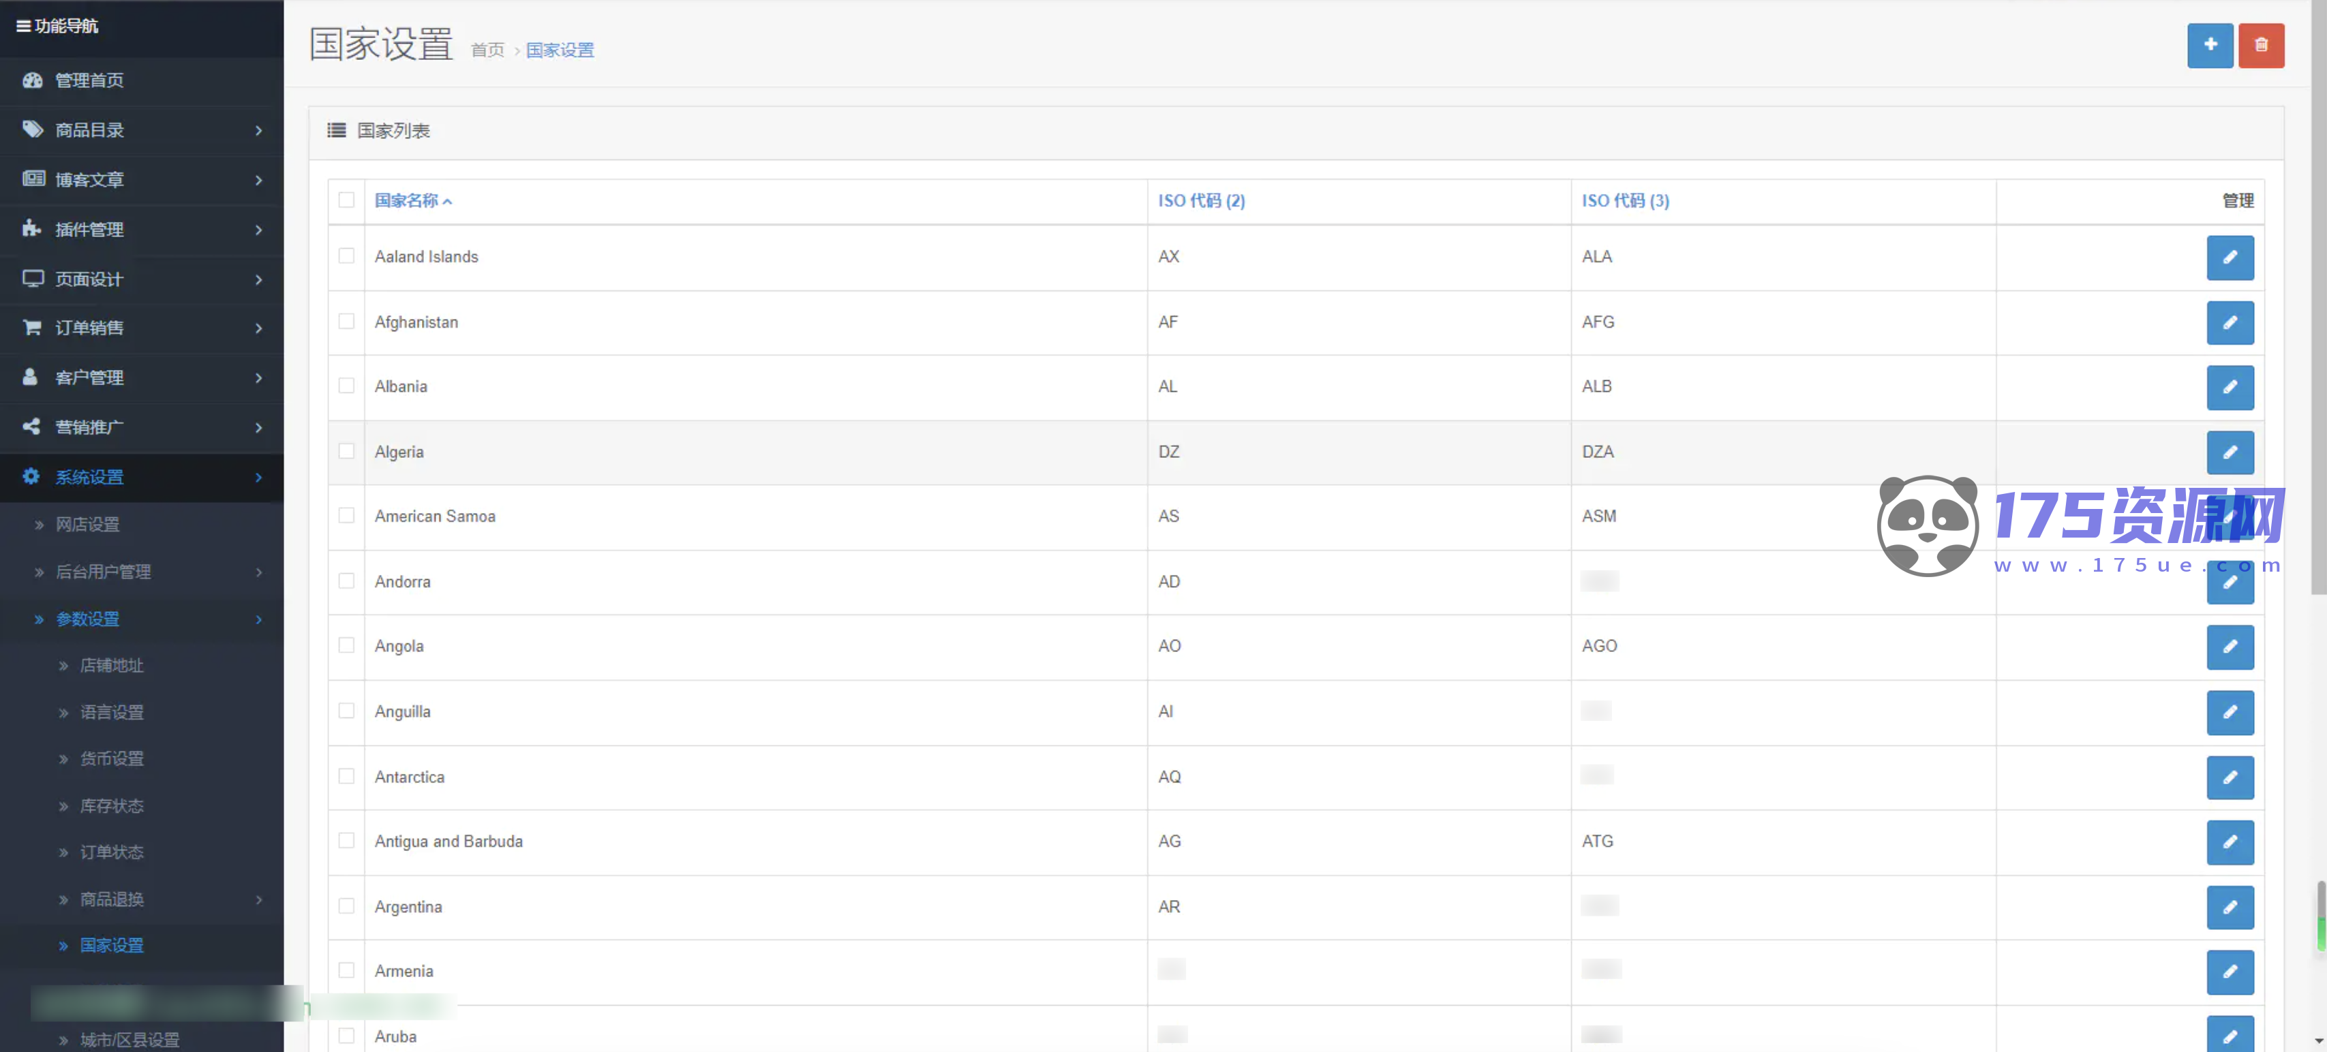
Task: Click the monitor icon beside 页面设计
Action: click(33, 278)
